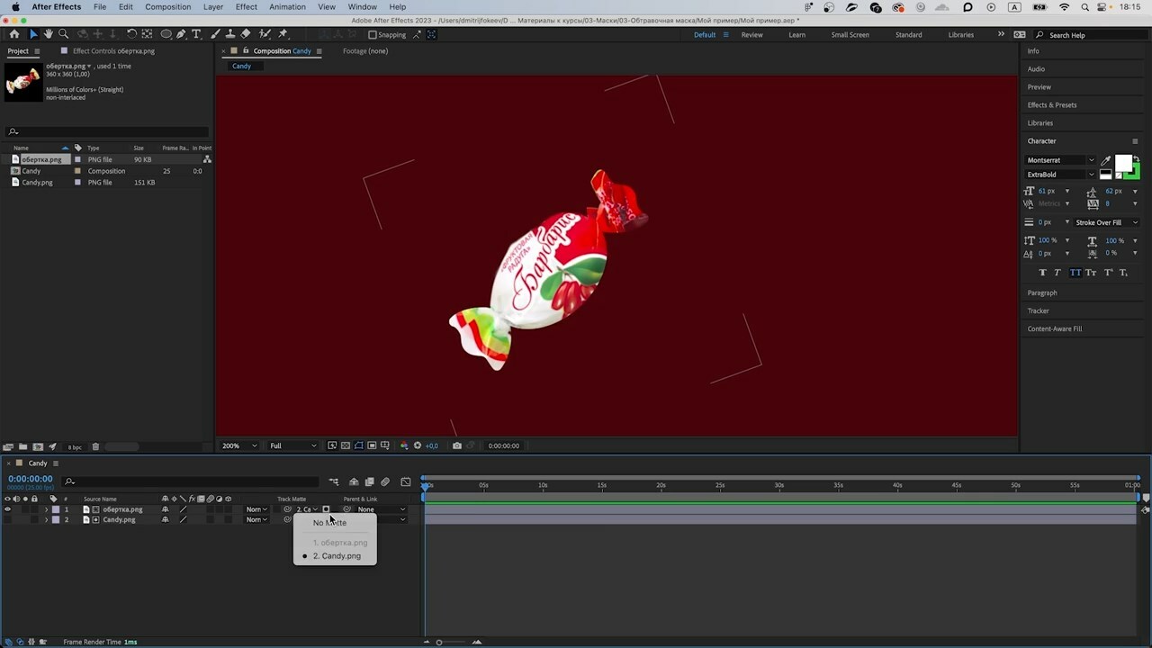Select the Roto Brush tool
The height and width of the screenshot is (648, 1152).
click(265, 34)
